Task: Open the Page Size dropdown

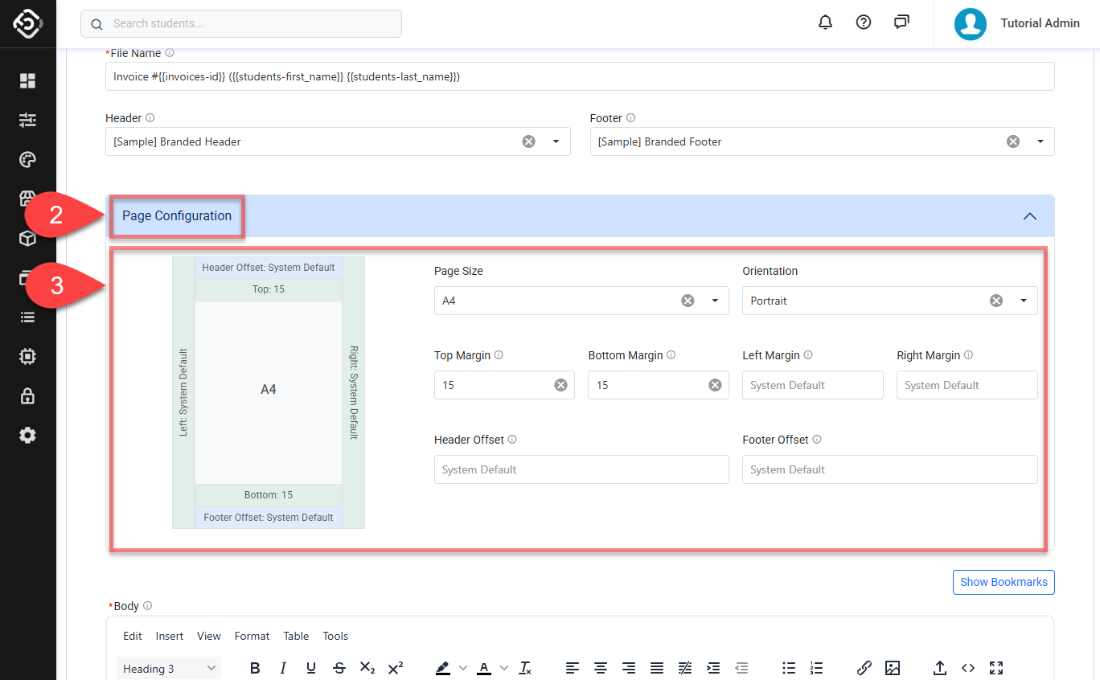Action: (x=715, y=301)
